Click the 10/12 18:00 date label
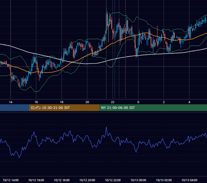The height and width of the screenshot is (183, 207). tap(62, 180)
